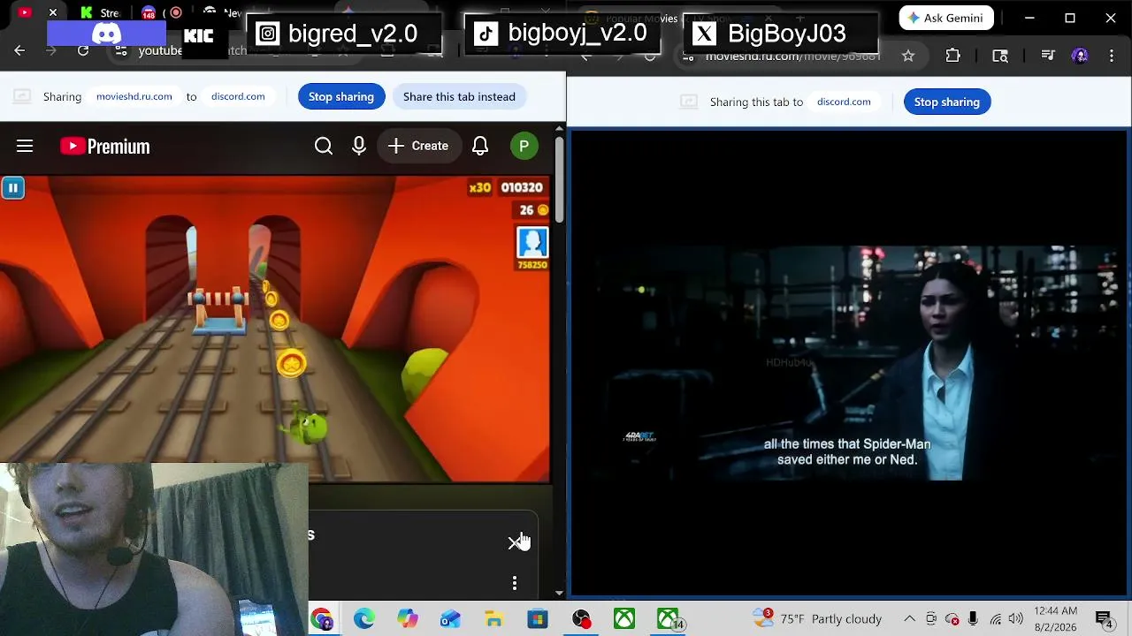Pause the Subway Surfers game
Image resolution: width=1132 pixels, height=636 pixels.
tap(12, 187)
